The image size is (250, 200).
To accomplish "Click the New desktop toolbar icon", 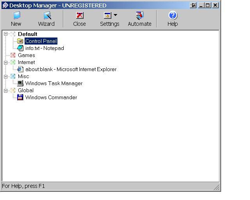I will point(16,16).
